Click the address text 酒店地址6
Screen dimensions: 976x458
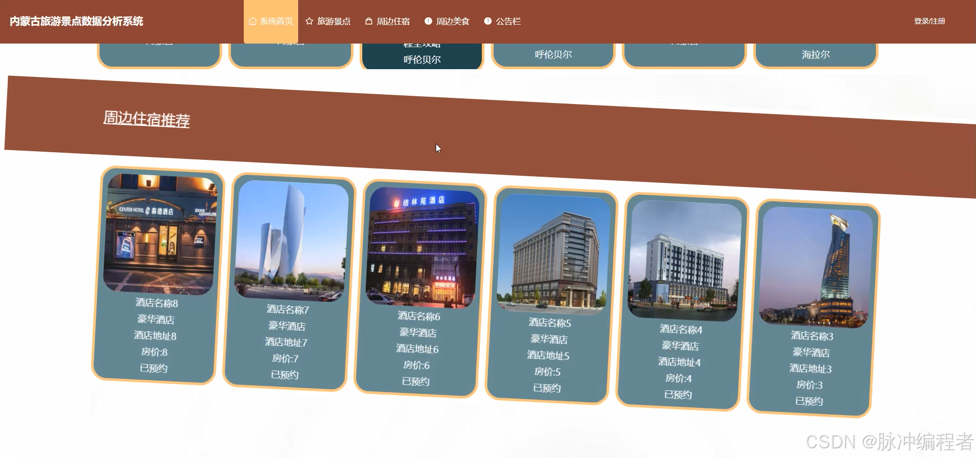pyautogui.click(x=417, y=349)
